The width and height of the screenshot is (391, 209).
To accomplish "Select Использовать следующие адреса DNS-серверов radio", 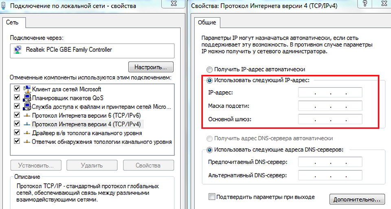I will pyautogui.click(x=209, y=150).
